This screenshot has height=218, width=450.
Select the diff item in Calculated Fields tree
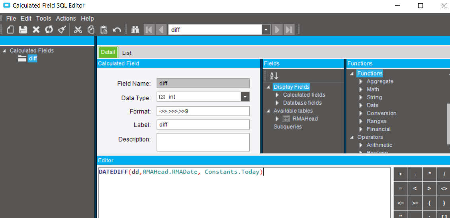pyautogui.click(x=33, y=59)
